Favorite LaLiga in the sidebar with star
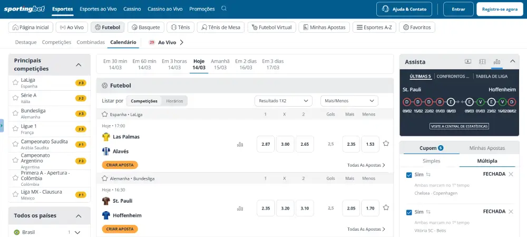The width and height of the screenshot is (527, 237). click(x=15, y=82)
